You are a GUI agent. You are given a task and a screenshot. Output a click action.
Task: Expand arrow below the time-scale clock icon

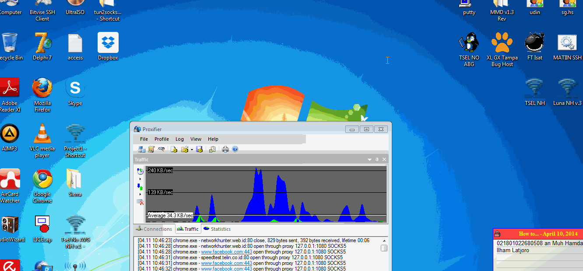140,179
